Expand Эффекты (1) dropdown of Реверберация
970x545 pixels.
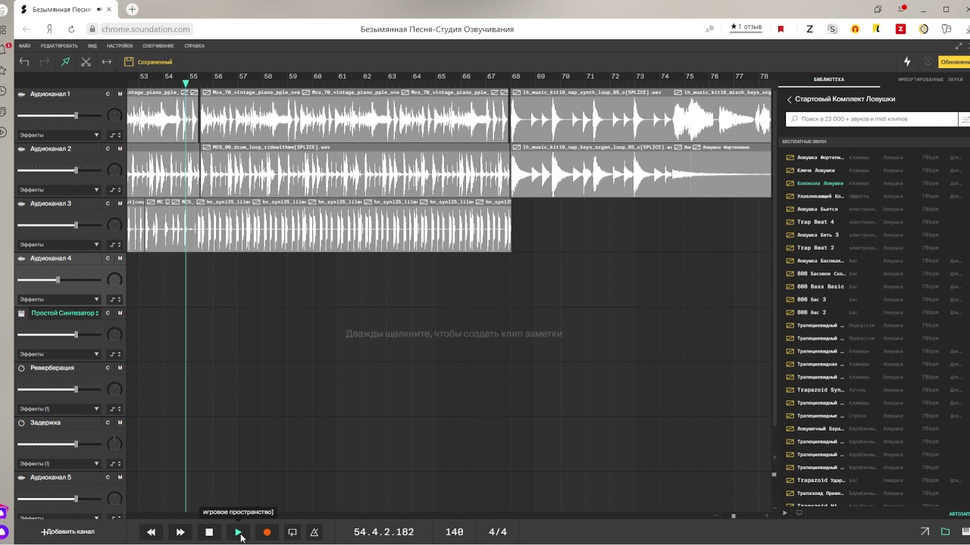(x=59, y=409)
